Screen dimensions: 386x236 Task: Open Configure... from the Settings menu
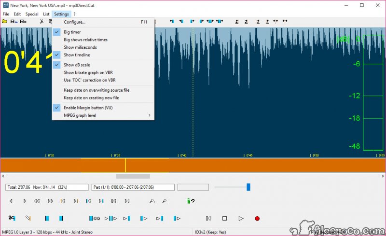(103, 22)
